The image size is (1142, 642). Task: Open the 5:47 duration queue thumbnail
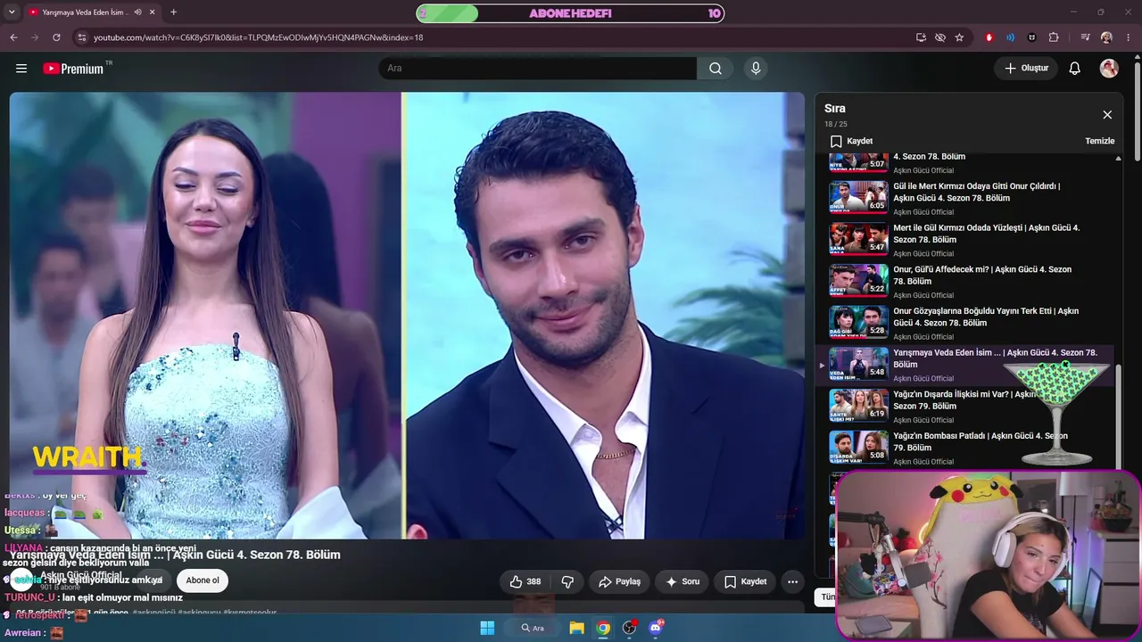coord(858,240)
